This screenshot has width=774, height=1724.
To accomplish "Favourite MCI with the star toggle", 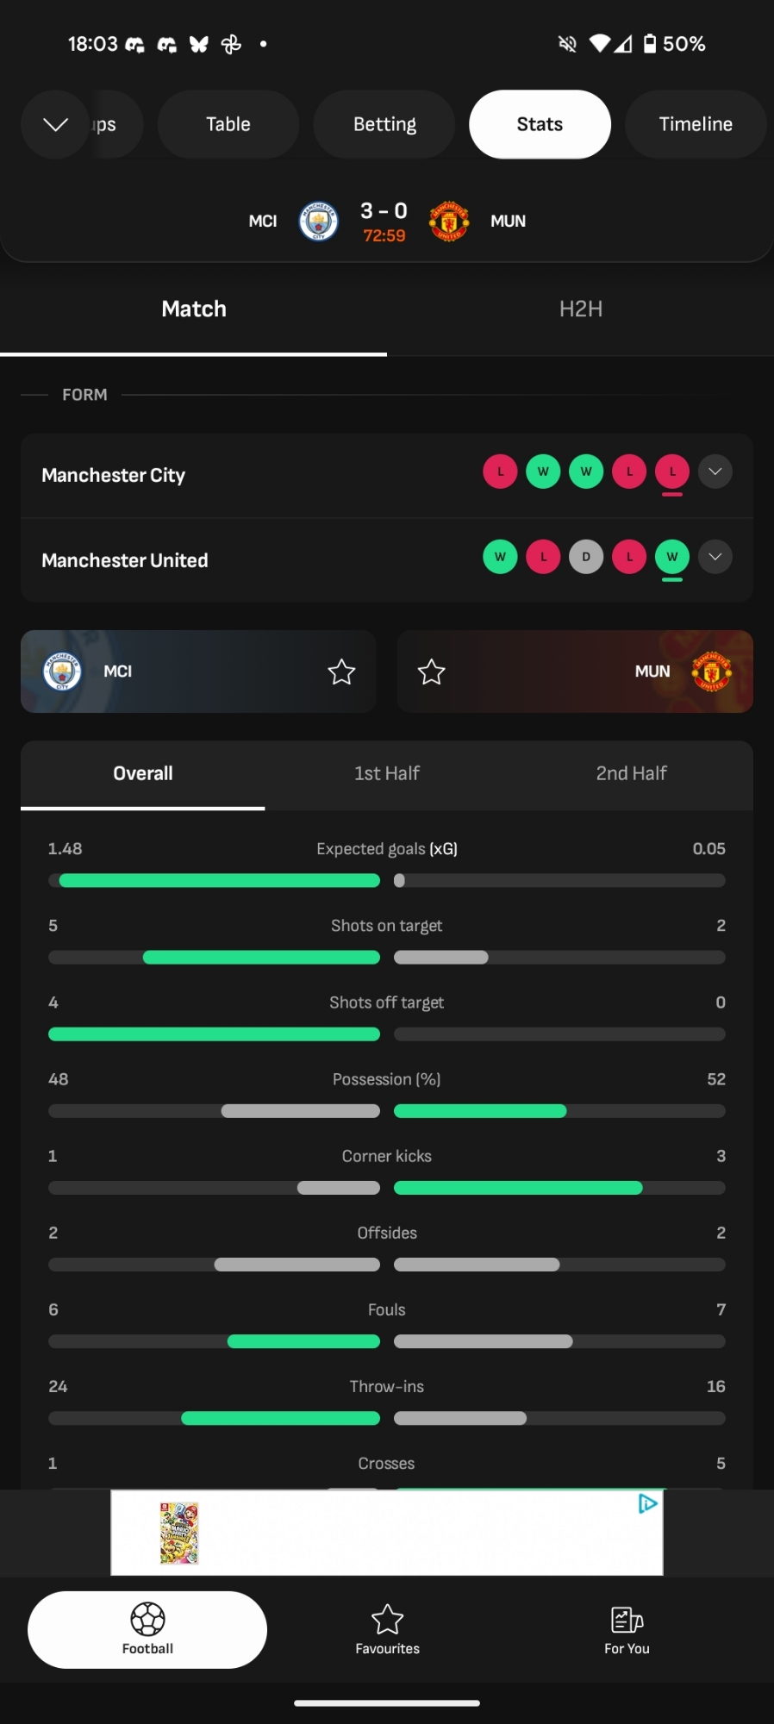I will (x=341, y=671).
